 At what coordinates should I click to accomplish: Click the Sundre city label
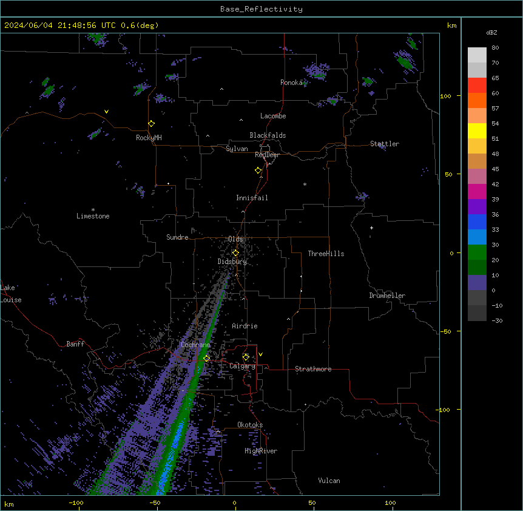point(177,237)
